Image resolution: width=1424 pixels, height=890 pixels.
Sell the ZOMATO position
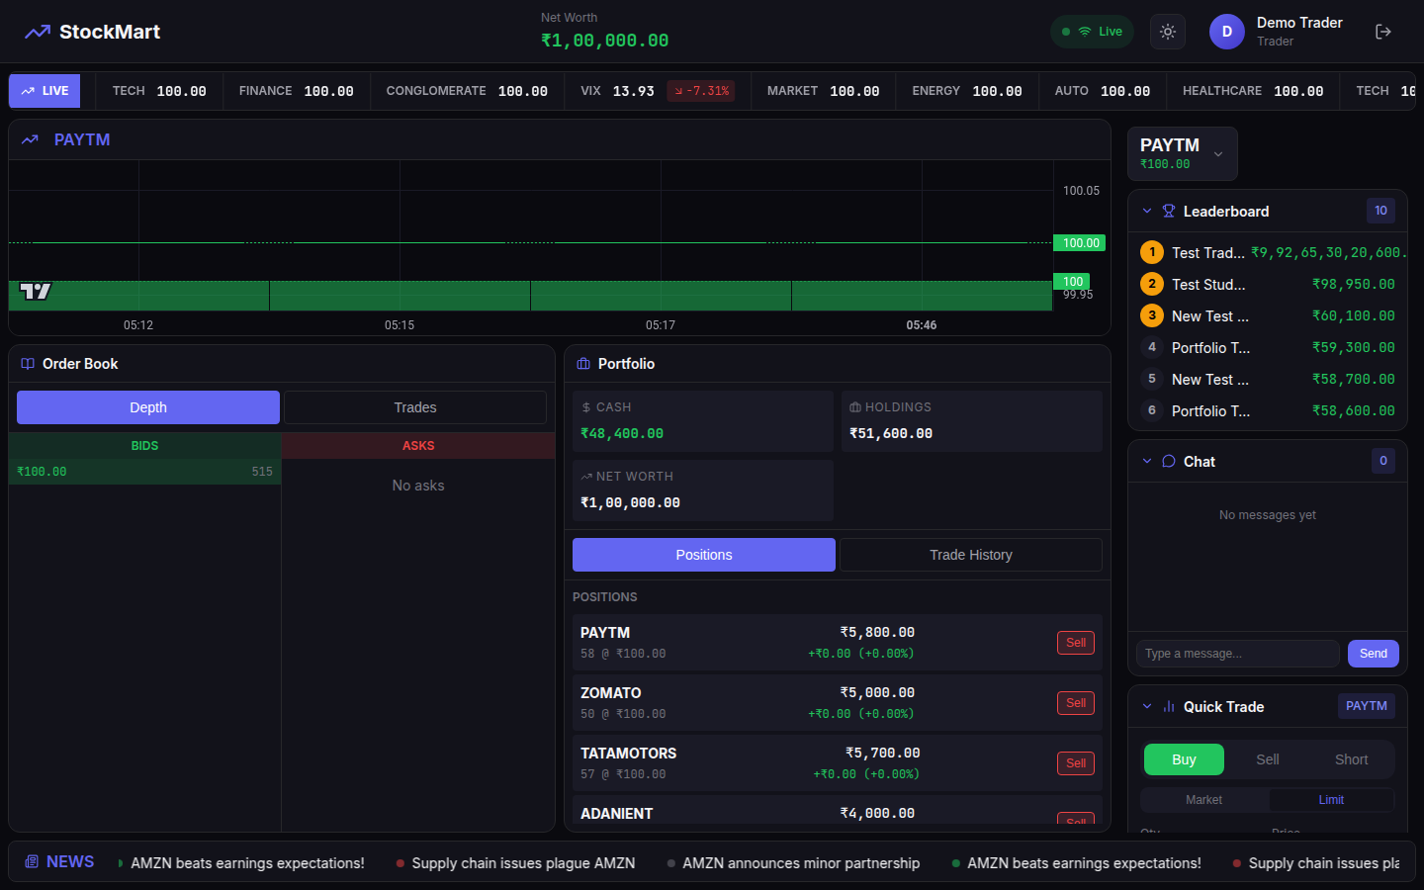[1075, 702]
